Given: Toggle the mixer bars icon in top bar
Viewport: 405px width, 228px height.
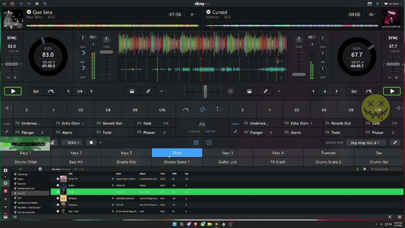Looking at the screenshot, I should [x=45, y=4].
